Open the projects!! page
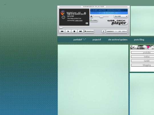 click(97, 39)
